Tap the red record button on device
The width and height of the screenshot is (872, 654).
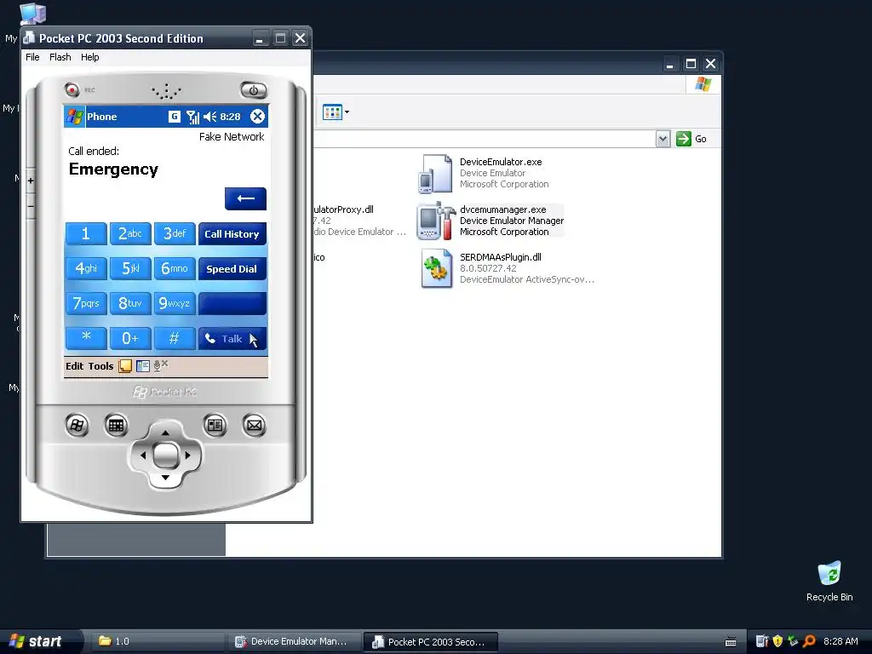point(72,89)
